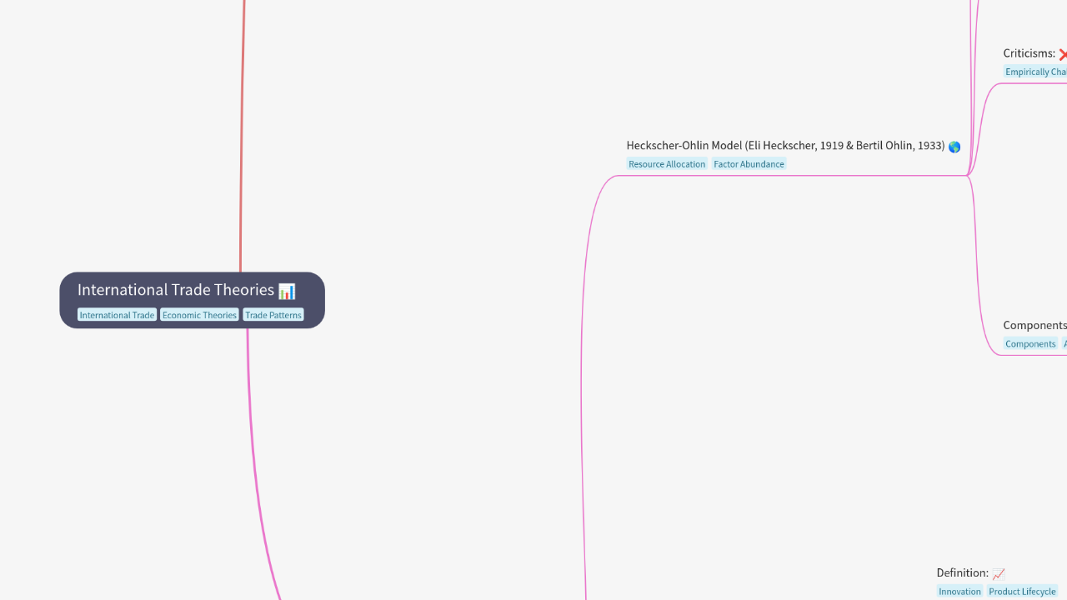Click the Resource Allocation tag
The height and width of the screenshot is (600, 1067).
click(667, 164)
